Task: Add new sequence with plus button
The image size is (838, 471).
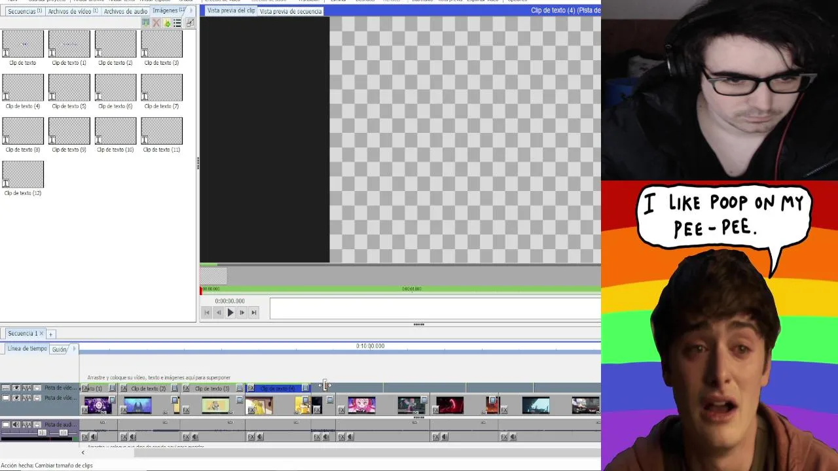Action: [x=50, y=334]
